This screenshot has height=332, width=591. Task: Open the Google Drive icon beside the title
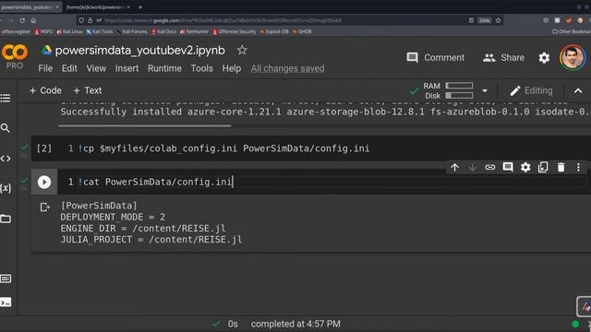(46, 50)
